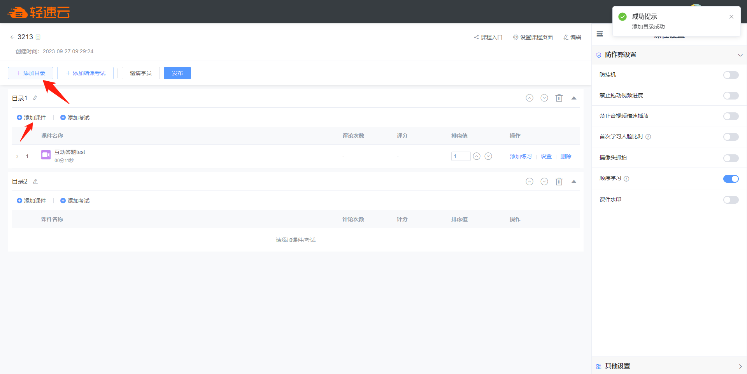Move 目录1 down
The width and height of the screenshot is (747, 374).
coord(544,98)
